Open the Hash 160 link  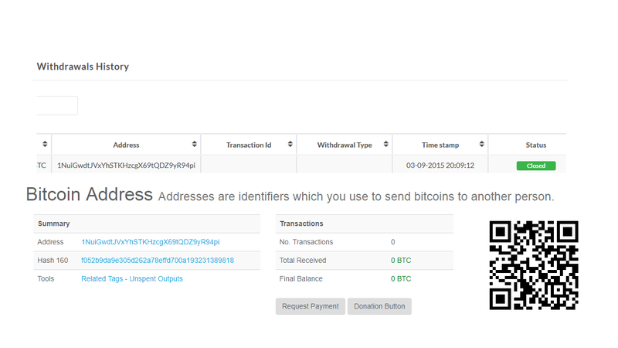point(158,261)
